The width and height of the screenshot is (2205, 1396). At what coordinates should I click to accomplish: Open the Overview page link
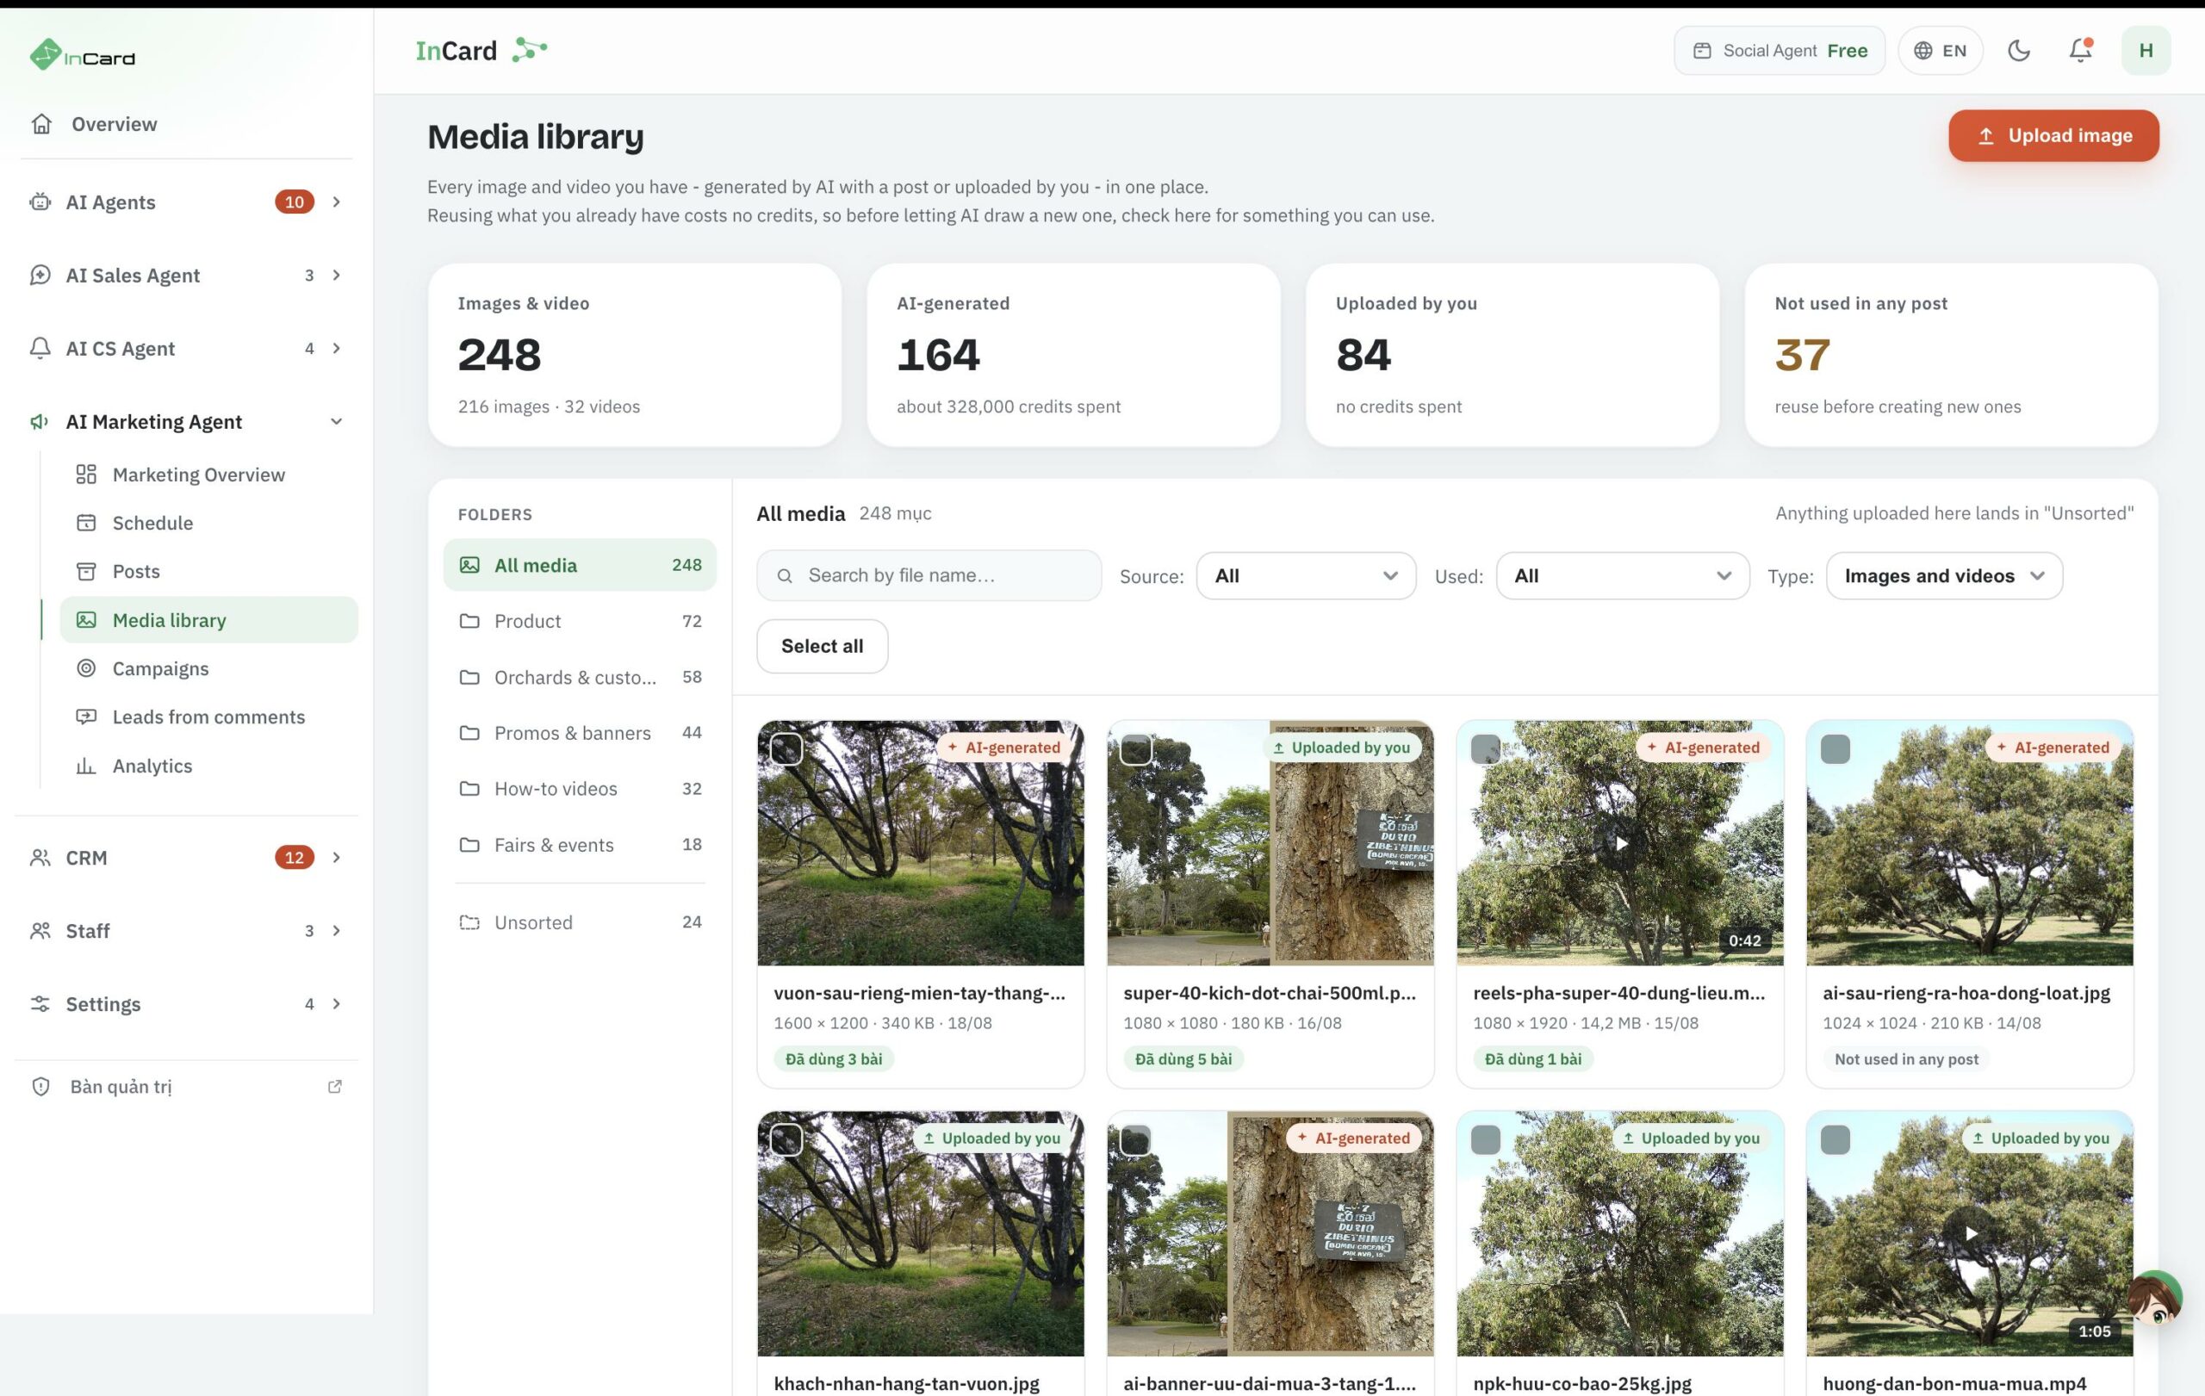[x=187, y=123]
